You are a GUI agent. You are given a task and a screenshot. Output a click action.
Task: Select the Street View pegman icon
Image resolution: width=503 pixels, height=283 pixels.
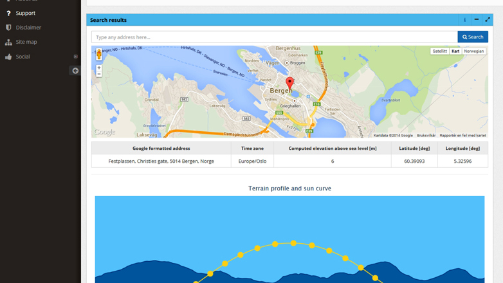point(99,55)
